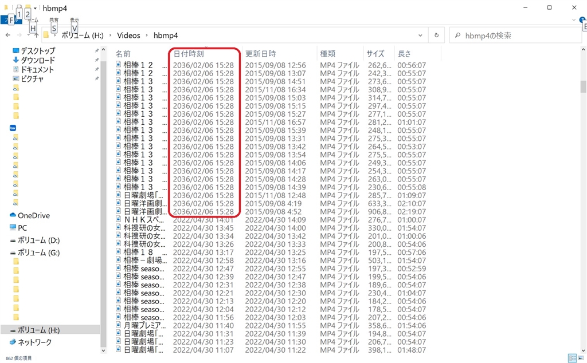Expand breadcrumb chevron before ボリューム (H:)
The height and width of the screenshot is (363, 587).
click(54, 35)
